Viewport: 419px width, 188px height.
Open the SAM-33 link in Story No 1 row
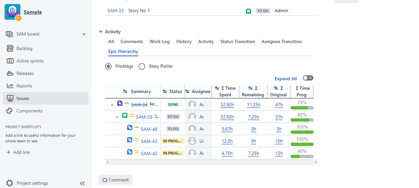coord(115,10)
